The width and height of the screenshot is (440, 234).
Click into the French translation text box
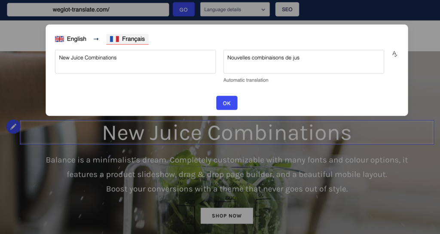304,62
